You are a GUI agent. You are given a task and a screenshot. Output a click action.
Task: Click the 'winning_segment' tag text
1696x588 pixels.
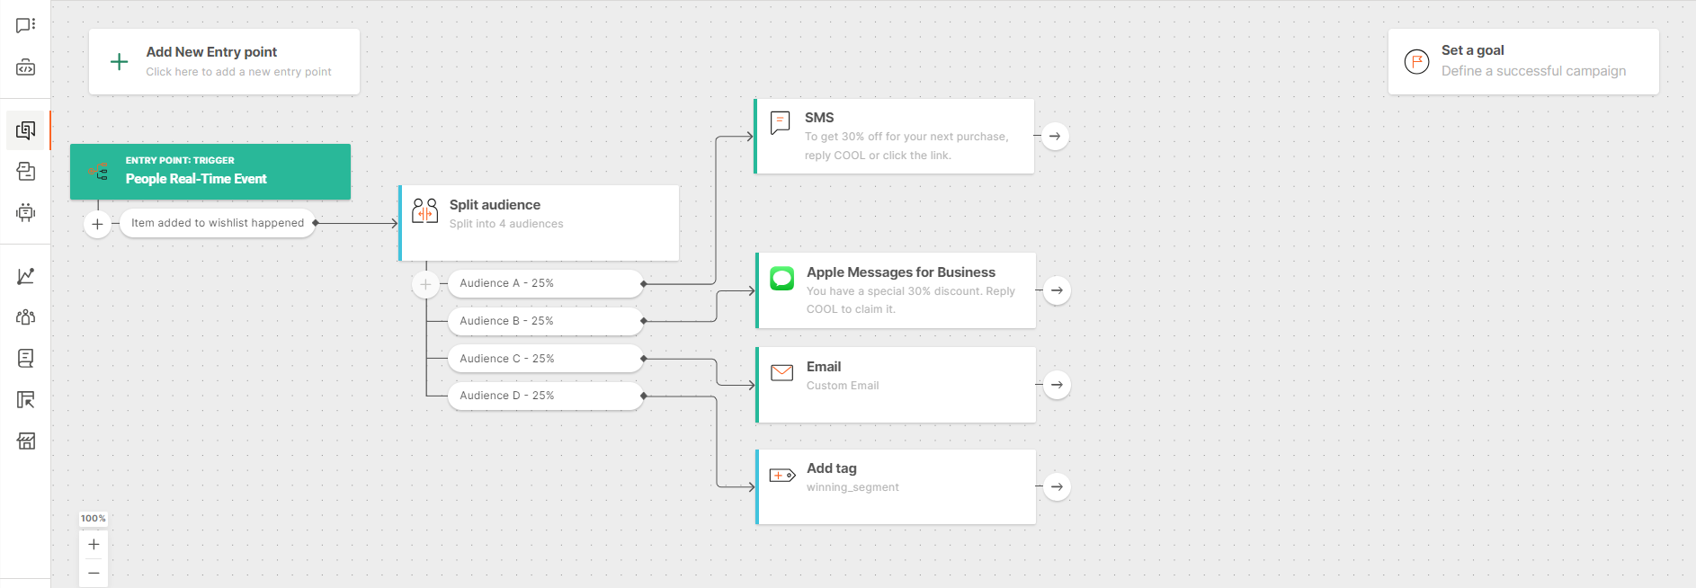pos(852,487)
